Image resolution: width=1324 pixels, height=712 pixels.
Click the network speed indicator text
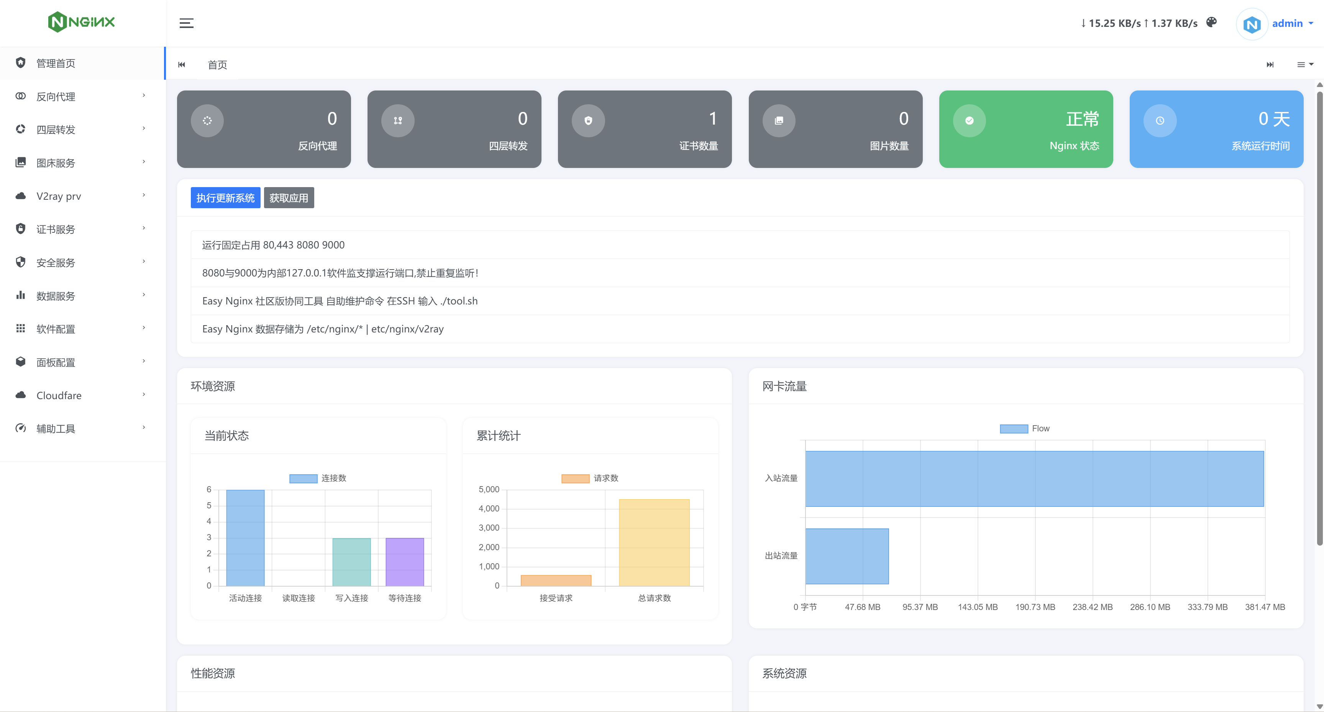[x=1139, y=24]
